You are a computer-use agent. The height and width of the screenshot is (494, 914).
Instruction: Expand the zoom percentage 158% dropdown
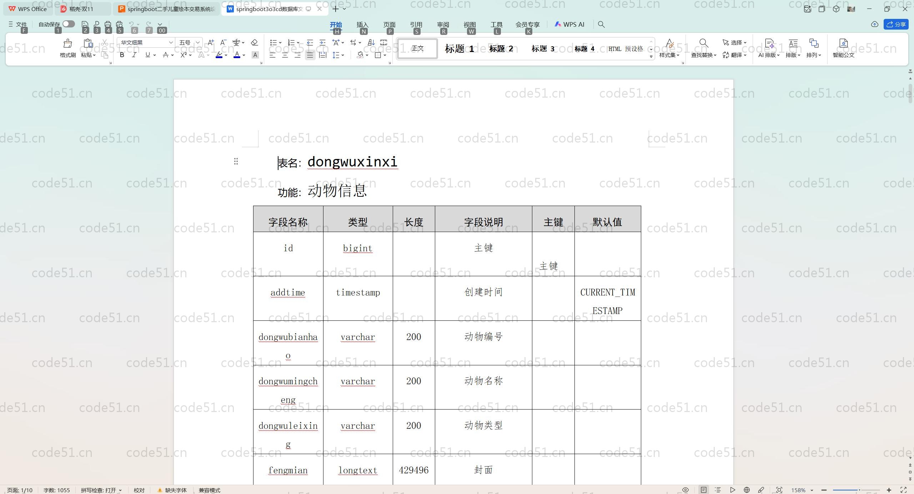(812, 490)
